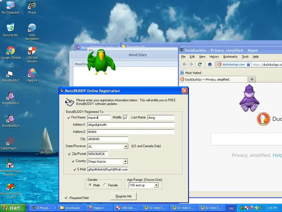Open the Age Range dropdown
The image size is (282, 212).
pos(156,185)
